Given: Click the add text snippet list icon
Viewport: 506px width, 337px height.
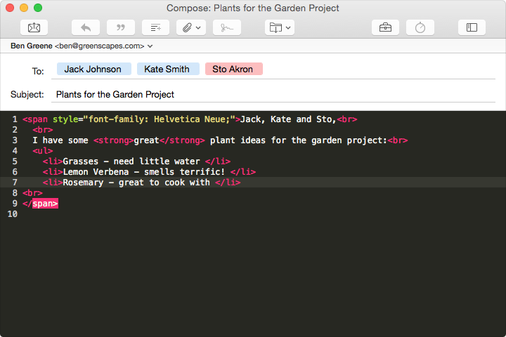Looking at the screenshot, I should tap(156, 27).
